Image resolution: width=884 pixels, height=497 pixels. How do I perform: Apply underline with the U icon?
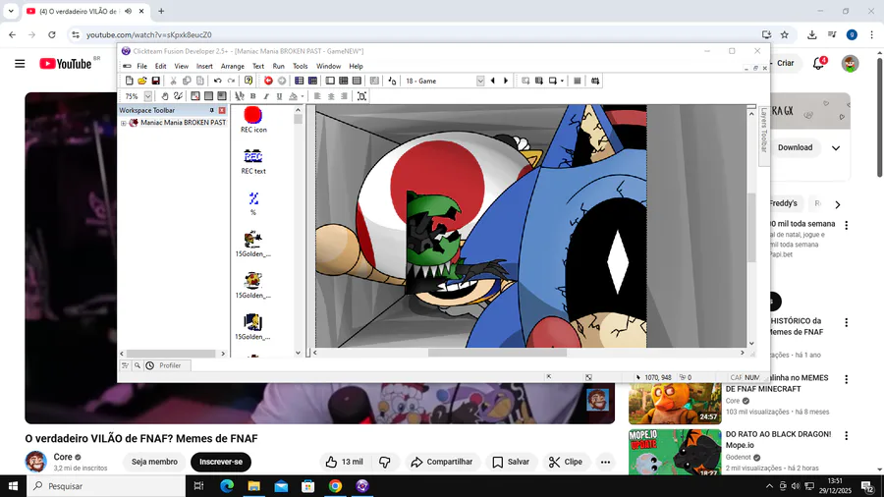pyautogui.click(x=279, y=96)
